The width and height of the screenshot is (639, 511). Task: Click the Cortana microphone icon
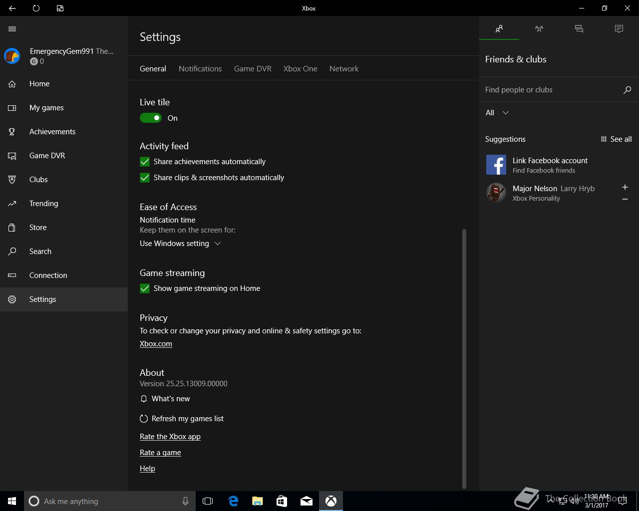coord(185,501)
